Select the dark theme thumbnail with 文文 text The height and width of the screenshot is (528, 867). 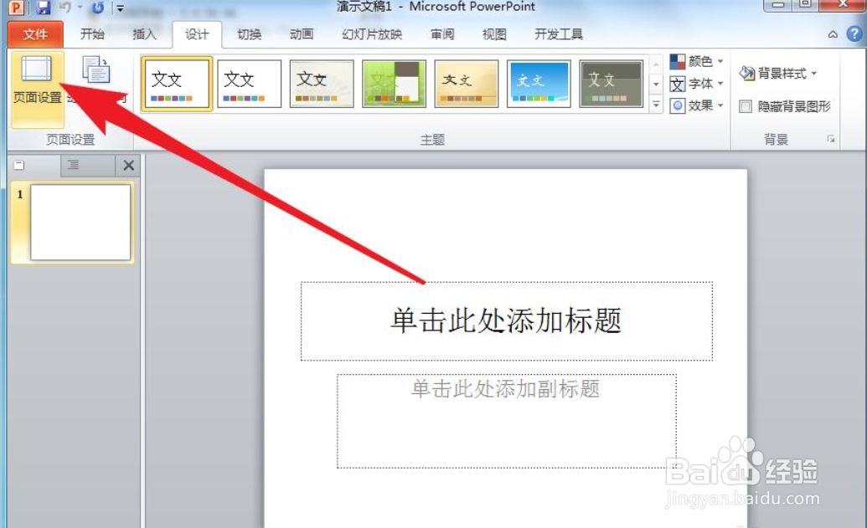click(611, 83)
